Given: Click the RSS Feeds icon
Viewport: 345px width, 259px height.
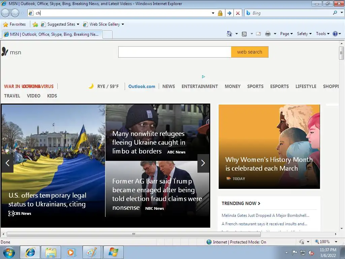Looking at the screenshot, I should pyautogui.click(x=244, y=34).
